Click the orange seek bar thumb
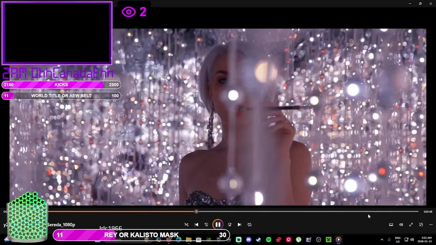This screenshot has height=245, width=436. tap(196, 212)
